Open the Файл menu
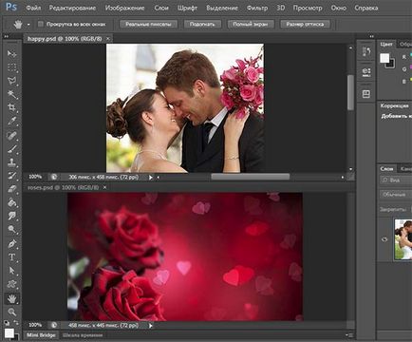This screenshot has width=412, height=342. (33, 8)
